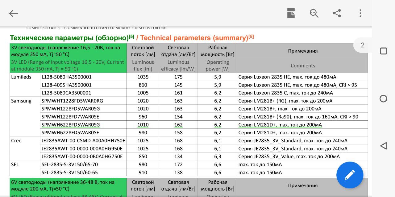Select comment 'Серия Luxeon 2835 C, max. ток до 240мА'
Image resolution: width=395 pixels, height=197 pixels.
[x=286, y=93]
